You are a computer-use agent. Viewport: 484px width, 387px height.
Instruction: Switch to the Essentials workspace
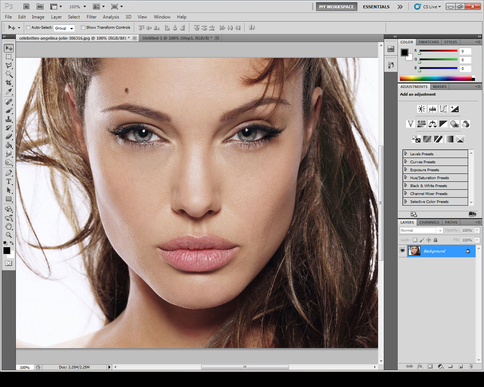point(376,7)
